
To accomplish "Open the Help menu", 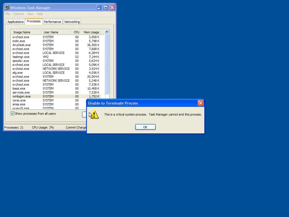I will pos(40,14).
